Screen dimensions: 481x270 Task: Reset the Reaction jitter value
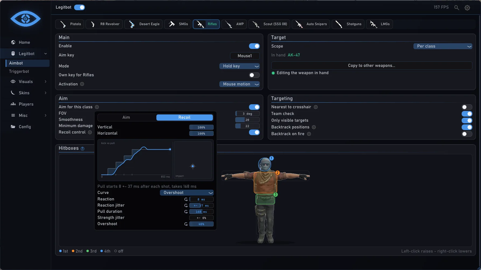click(186, 206)
